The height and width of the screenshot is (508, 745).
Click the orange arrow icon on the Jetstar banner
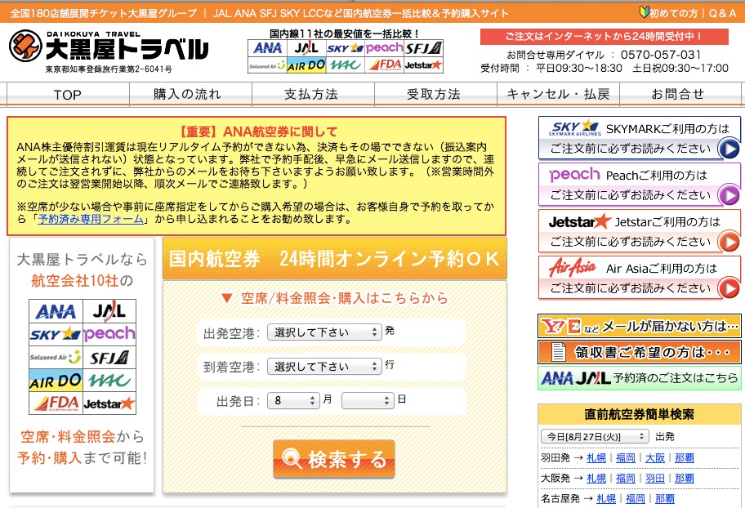point(729,242)
